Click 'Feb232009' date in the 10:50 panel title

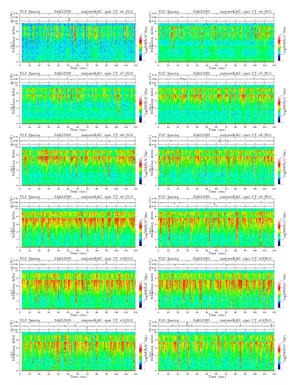point(201,259)
